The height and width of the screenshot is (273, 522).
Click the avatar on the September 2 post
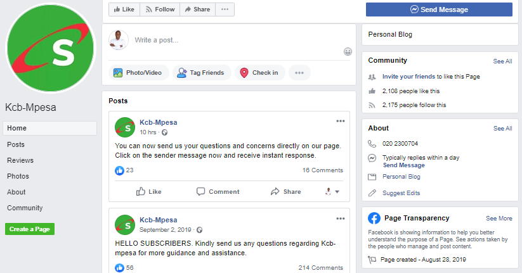125,225
